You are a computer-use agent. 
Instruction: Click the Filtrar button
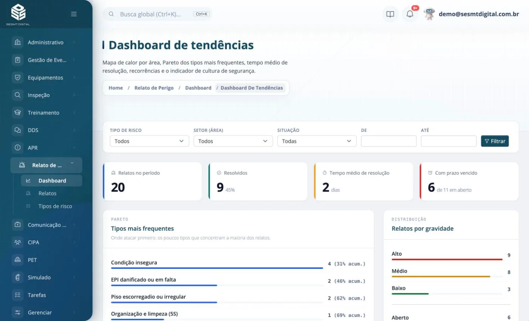tap(495, 141)
